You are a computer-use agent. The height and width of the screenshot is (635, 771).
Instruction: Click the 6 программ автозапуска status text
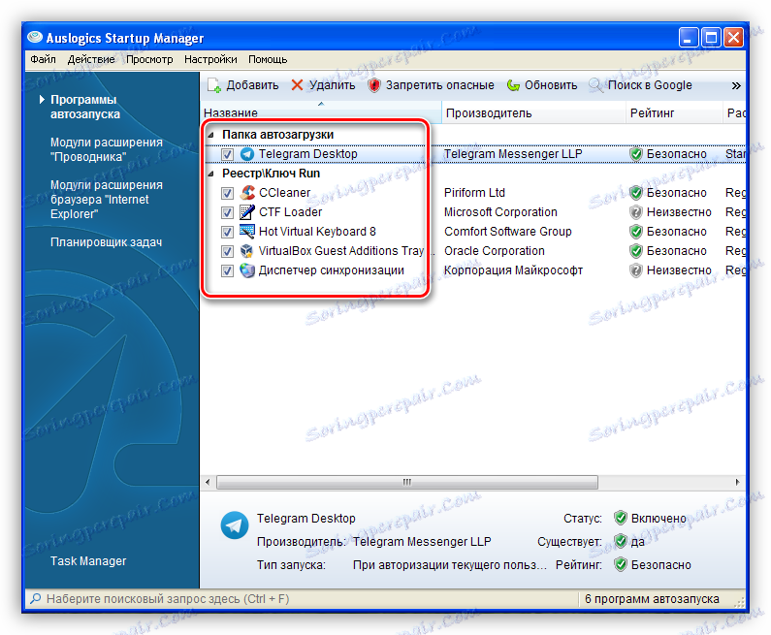coord(652,599)
